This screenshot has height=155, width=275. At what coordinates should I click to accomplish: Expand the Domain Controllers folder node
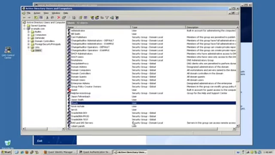pyautogui.click(x=29, y=41)
